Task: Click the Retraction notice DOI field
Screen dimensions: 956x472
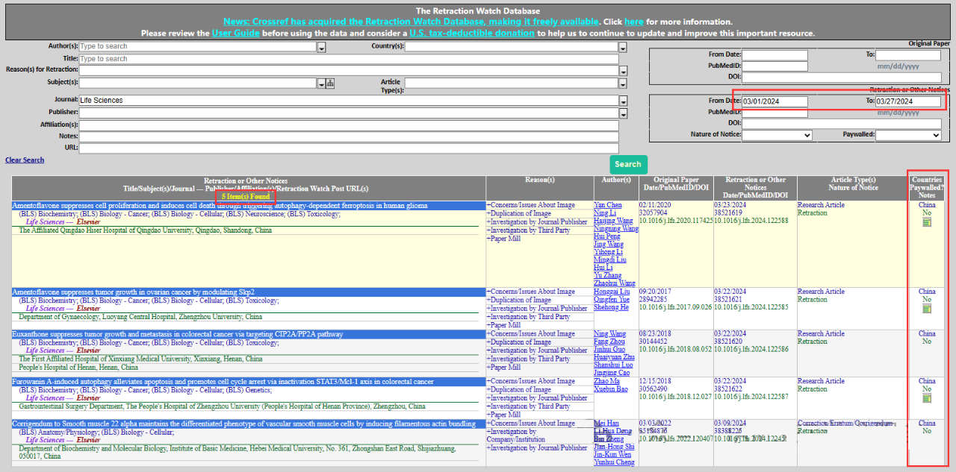Action: click(842, 123)
